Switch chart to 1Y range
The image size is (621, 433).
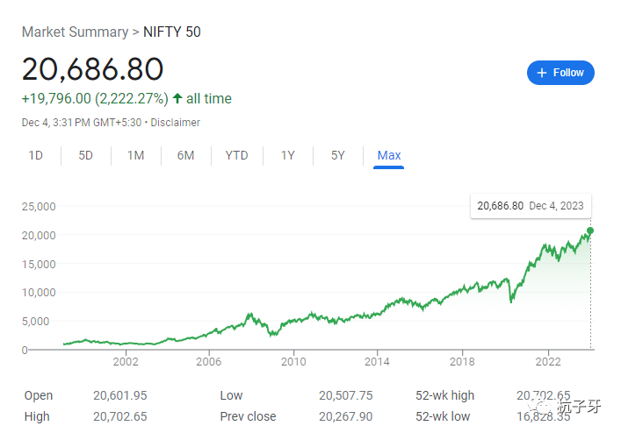[x=288, y=155]
